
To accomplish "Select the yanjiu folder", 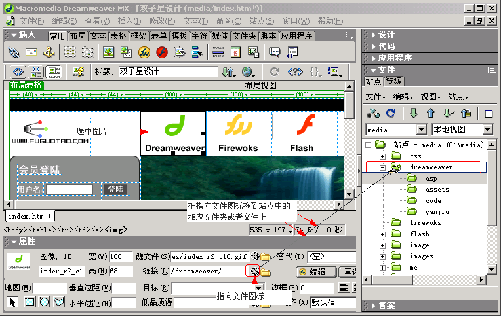I will [437, 212].
